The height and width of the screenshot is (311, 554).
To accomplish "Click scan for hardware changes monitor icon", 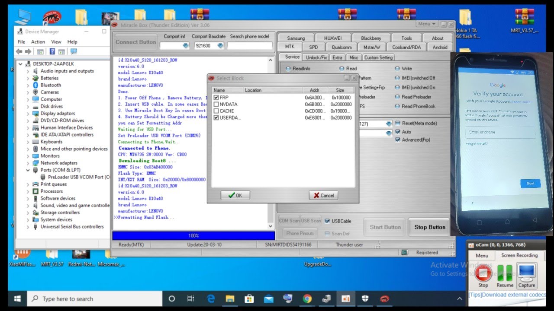I will click(x=73, y=51).
